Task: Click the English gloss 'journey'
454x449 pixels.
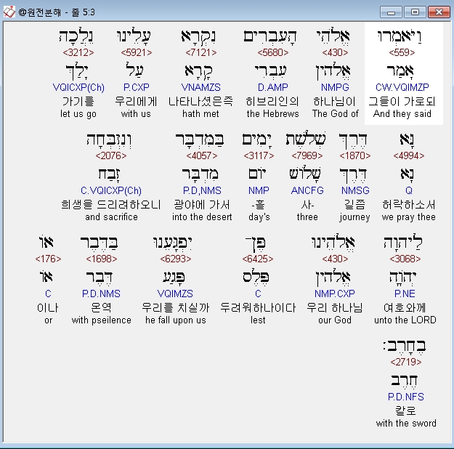Action: [x=354, y=217]
